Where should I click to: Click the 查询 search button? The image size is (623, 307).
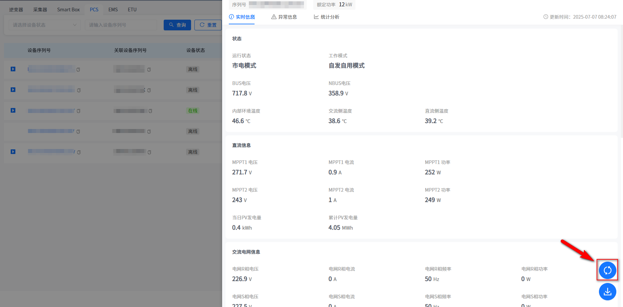pos(177,25)
